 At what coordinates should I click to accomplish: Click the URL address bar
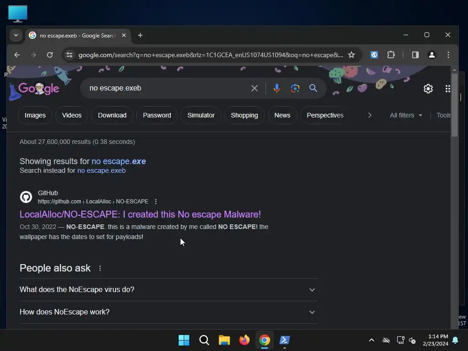210,55
